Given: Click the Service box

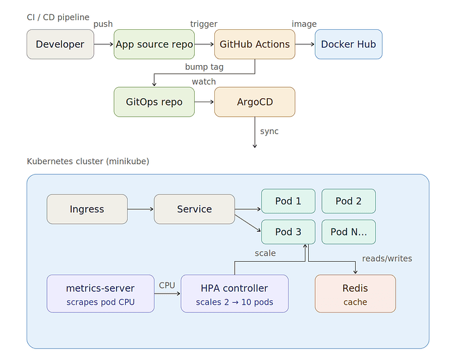Looking at the screenshot, I should pos(194,209).
